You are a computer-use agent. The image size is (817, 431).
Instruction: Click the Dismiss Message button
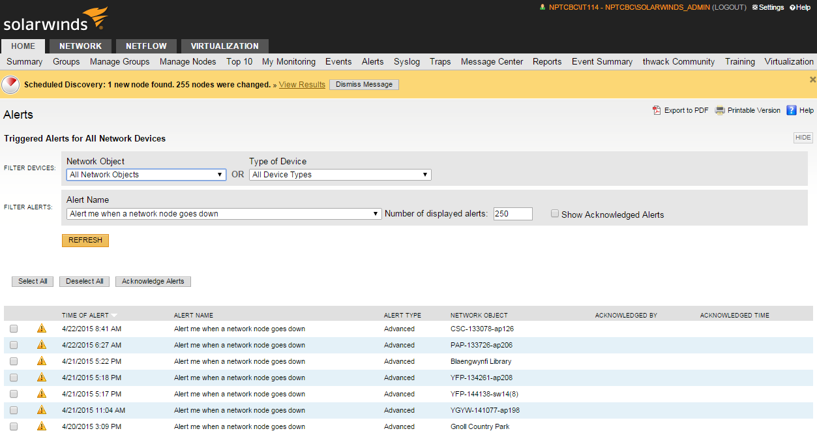(364, 85)
